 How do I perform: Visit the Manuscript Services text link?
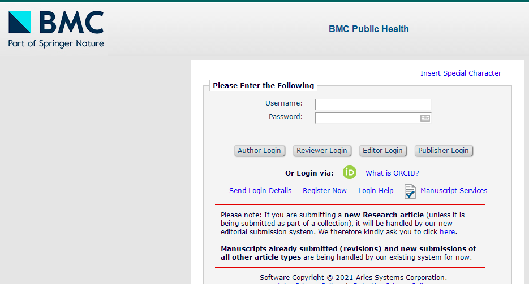[x=454, y=191]
